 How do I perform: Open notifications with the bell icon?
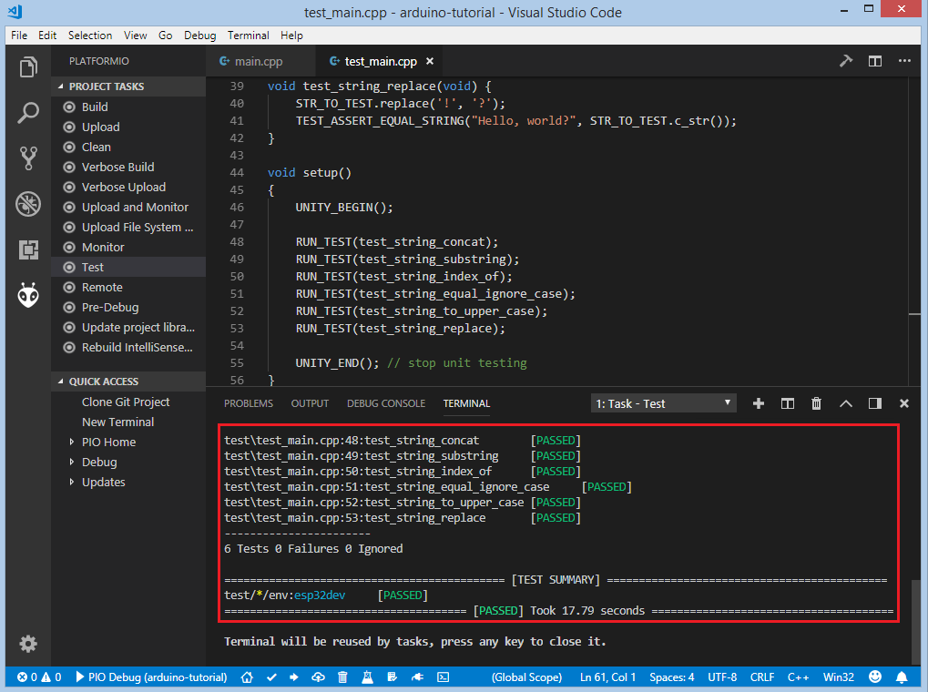[x=902, y=677]
